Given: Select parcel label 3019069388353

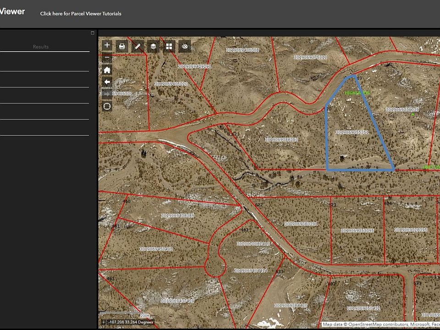Looking at the screenshot, I should pos(281,139).
